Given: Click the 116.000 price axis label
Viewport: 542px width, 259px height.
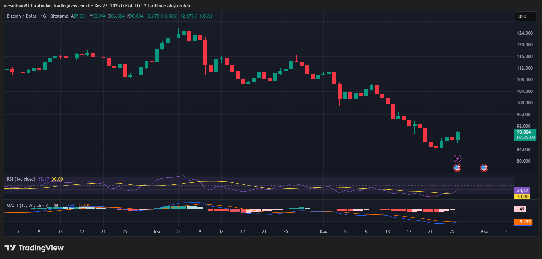Looking at the screenshot, I should (525, 56).
